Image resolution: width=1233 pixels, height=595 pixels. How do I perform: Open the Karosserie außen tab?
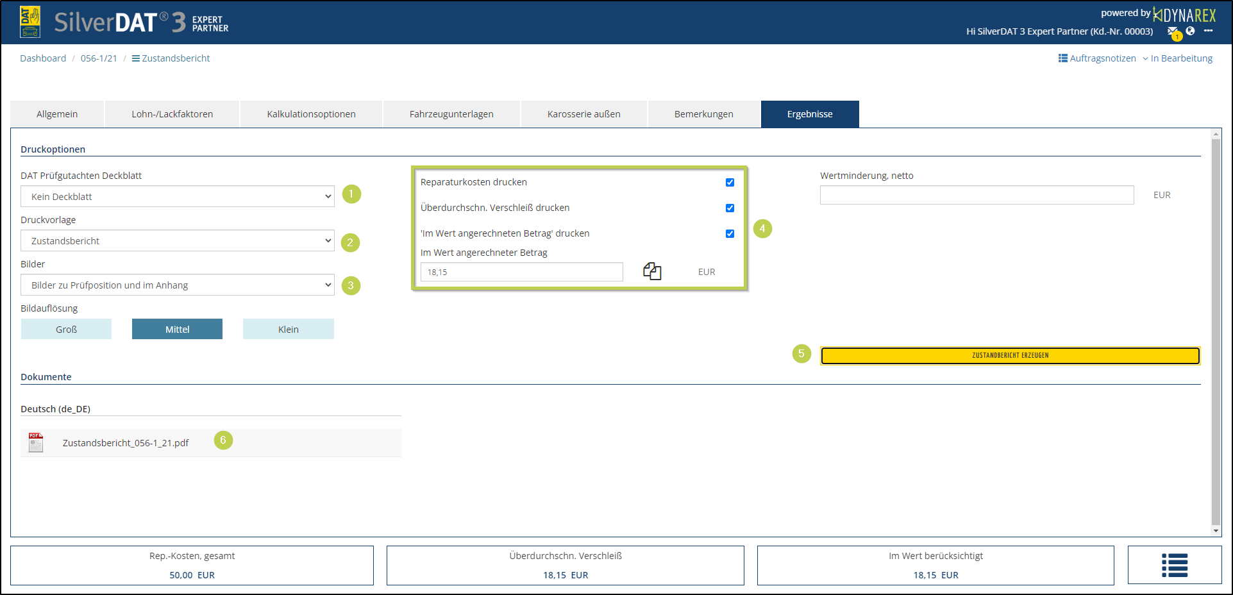583,114
